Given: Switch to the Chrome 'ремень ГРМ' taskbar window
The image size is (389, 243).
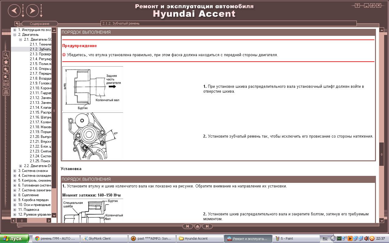Looking at the screenshot, I should [56, 238].
